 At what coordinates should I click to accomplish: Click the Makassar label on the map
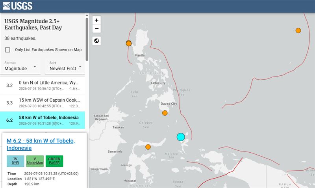point(130,181)
